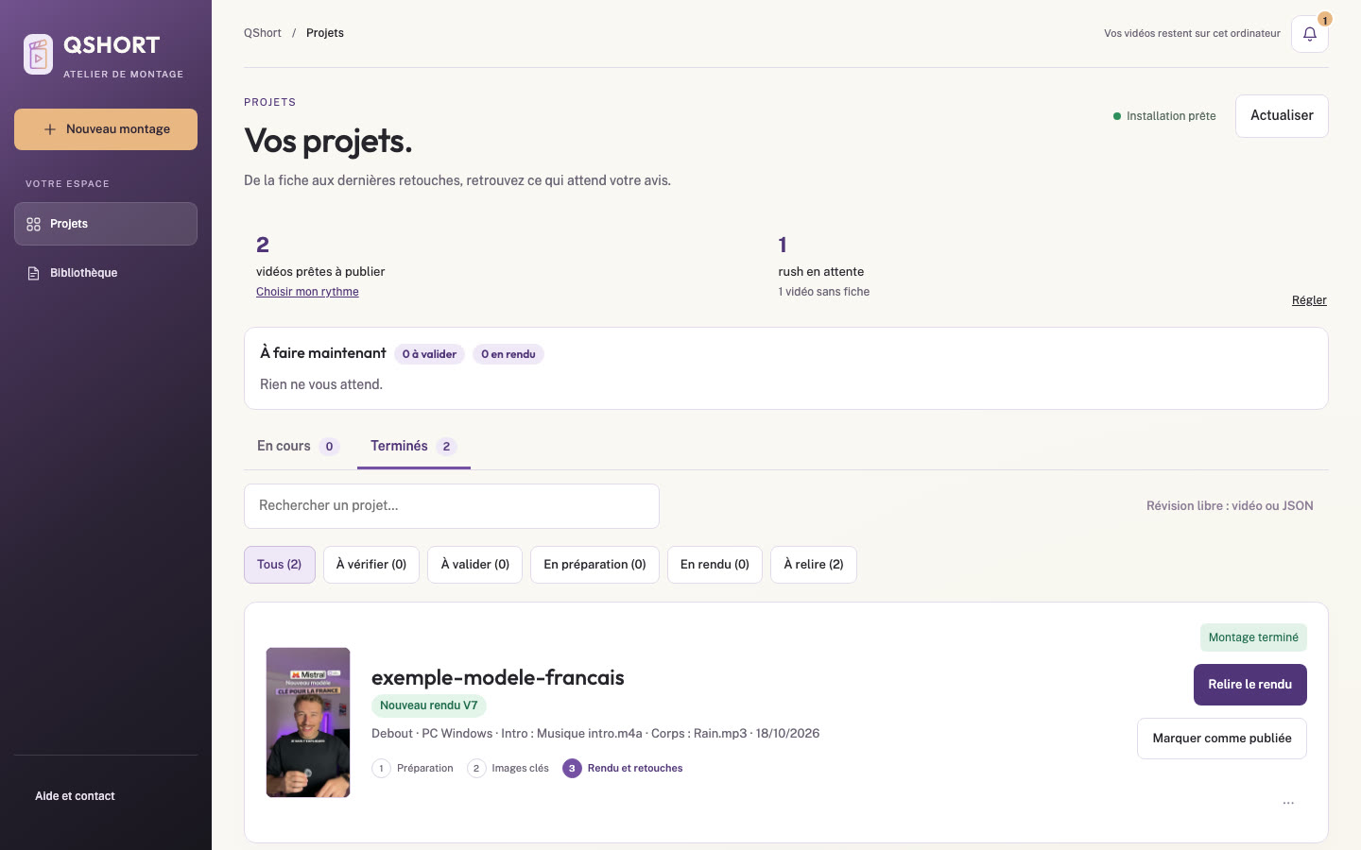Screen dimensions: 1361x850
Task: Open the exemple-modele-francais video thumbnail
Action: point(308,722)
